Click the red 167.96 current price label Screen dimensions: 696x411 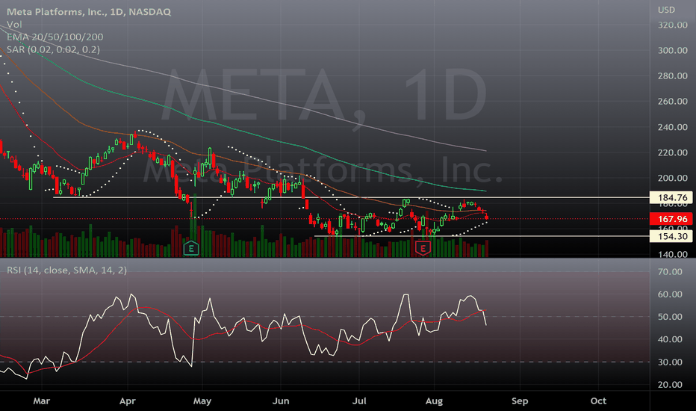[672, 219]
